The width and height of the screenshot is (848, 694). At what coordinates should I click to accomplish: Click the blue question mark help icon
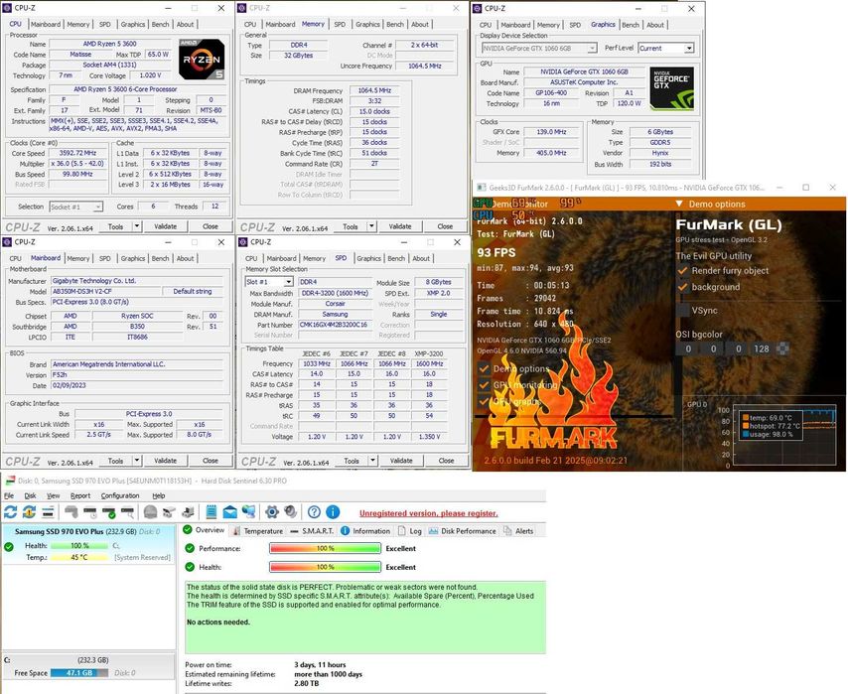click(x=314, y=511)
